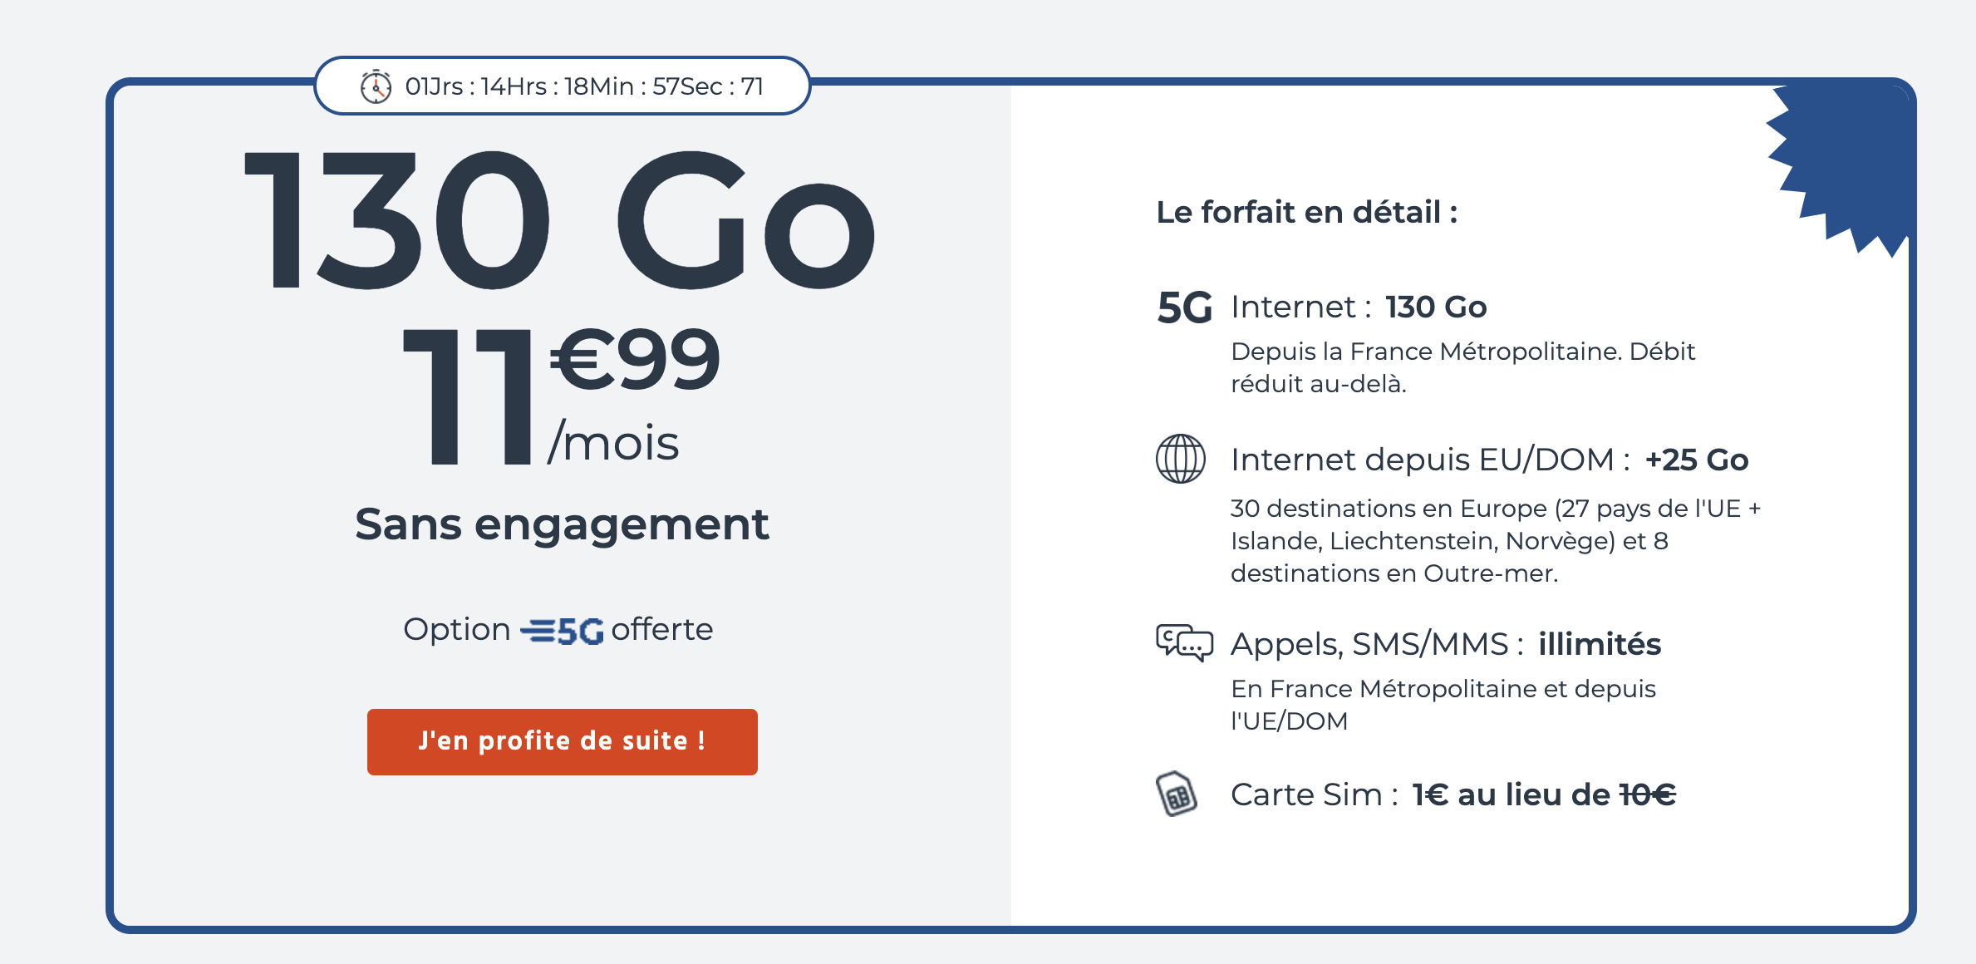Click the stopwatch icon in countdown badge
This screenshot has width=1976, height=964.
click(x=376, y=86)
